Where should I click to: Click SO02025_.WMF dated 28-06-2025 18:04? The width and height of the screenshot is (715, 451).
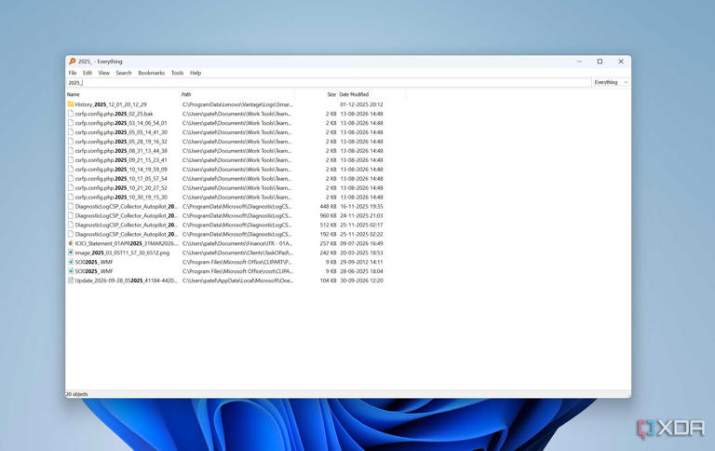click(94, 271)
